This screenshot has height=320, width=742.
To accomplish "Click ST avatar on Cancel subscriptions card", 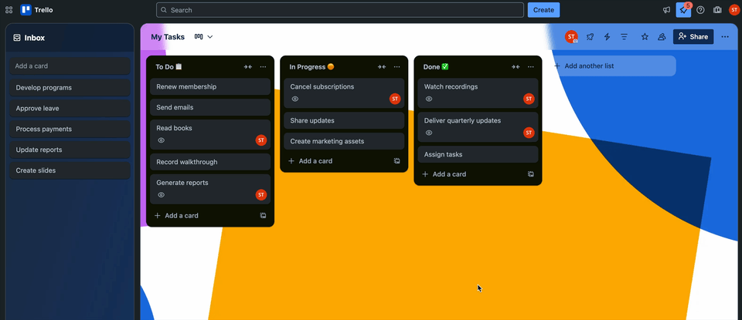I will pos(395,99).
